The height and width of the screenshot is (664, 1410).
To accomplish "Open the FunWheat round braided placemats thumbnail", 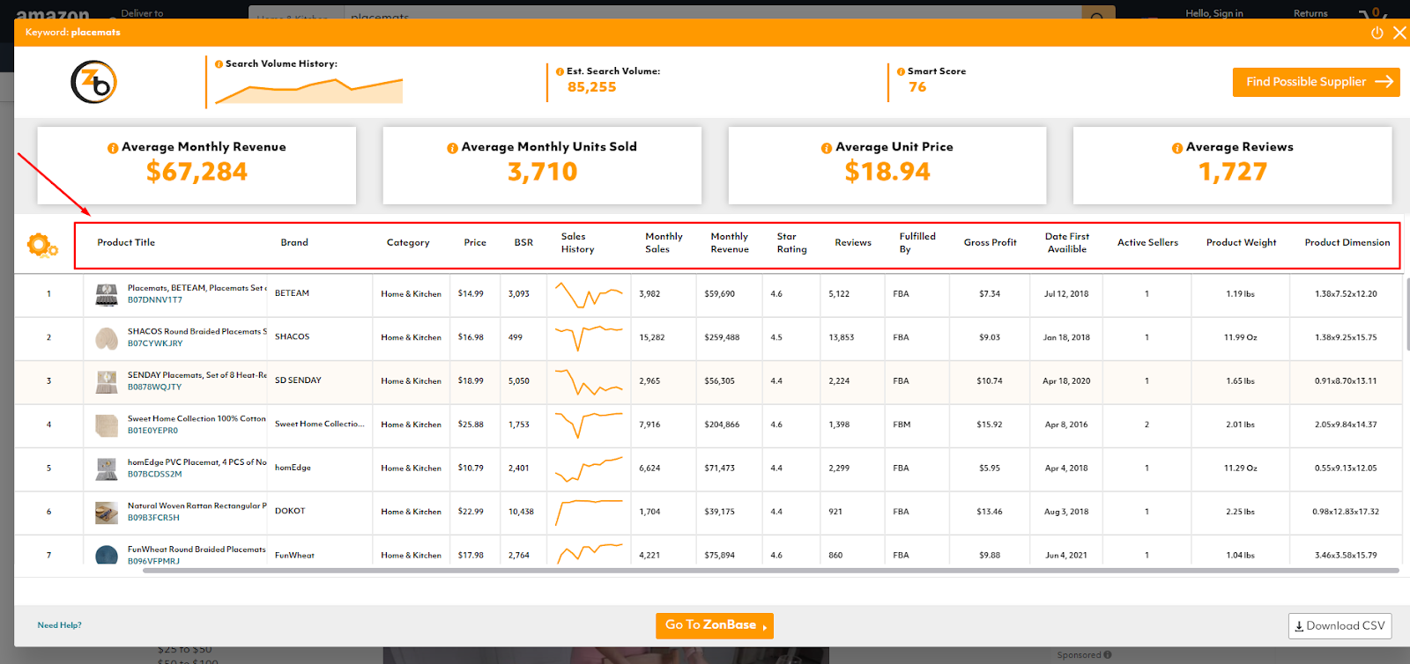I will (x=107, y=555).
